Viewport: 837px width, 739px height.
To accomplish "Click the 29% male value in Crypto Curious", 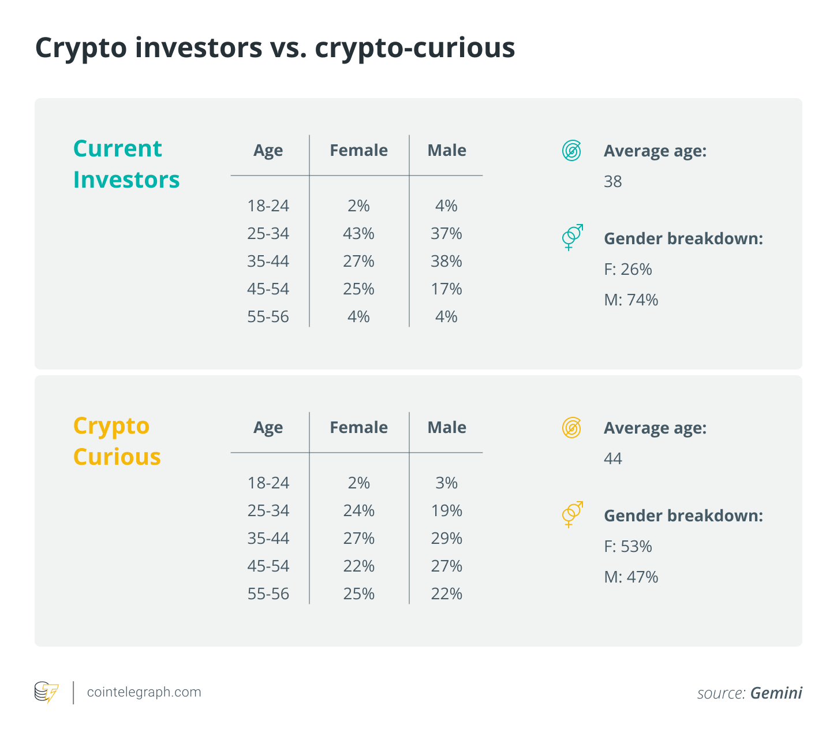I will 446,539.
